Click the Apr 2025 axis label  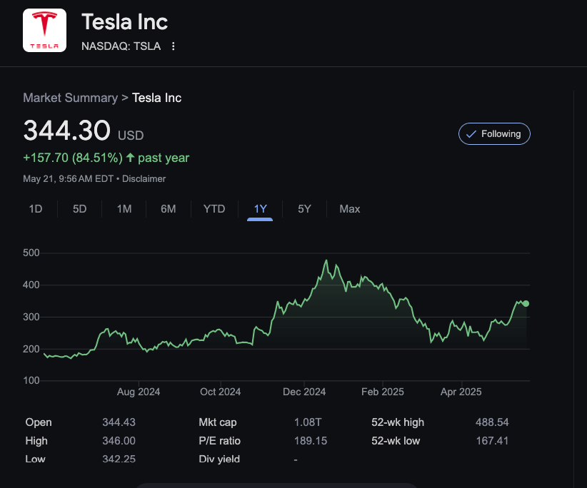click(x=461, y=392)
